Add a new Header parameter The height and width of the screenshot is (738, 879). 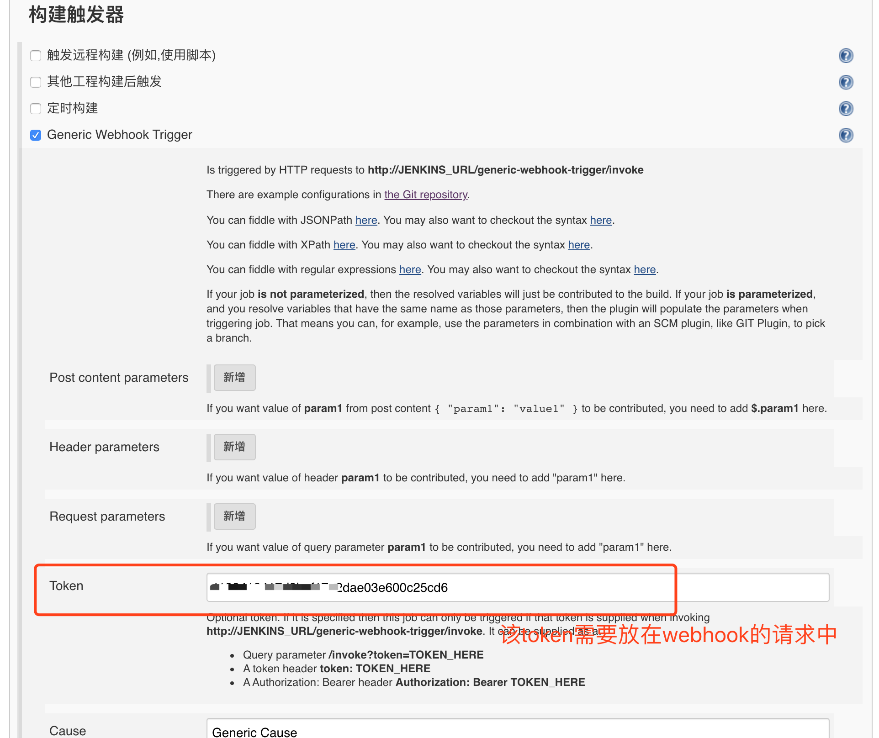tap(234, 447)
